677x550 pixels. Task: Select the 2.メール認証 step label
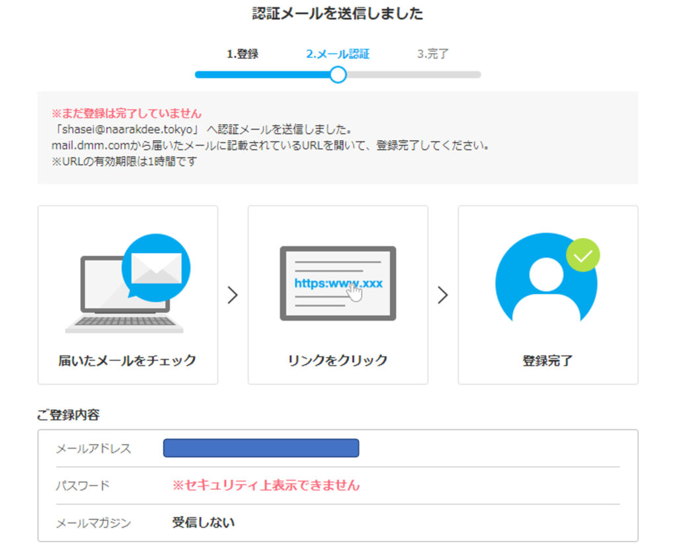(337, 54)
